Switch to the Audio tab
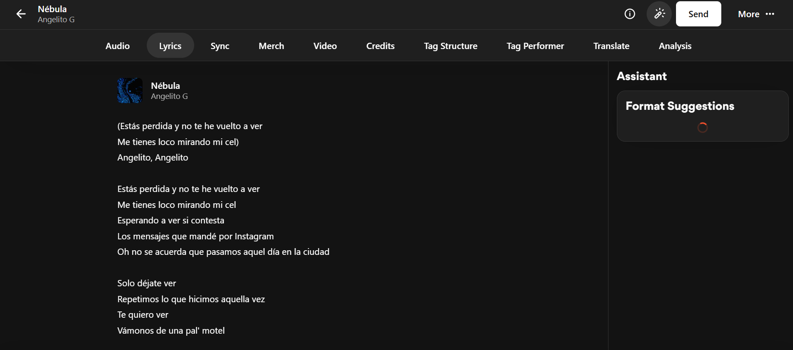 tap(117, 46)
